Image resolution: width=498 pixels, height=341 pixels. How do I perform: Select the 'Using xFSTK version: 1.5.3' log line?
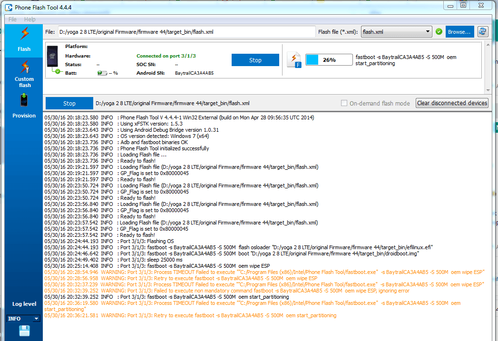[x=114, y=124]
